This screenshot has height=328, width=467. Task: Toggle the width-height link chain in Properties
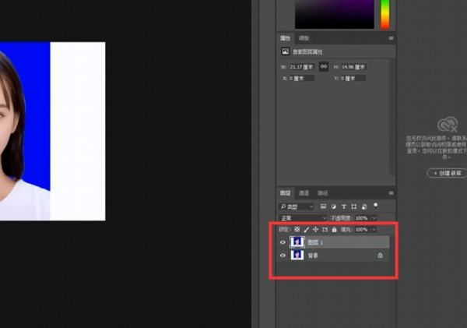point(324,67)
